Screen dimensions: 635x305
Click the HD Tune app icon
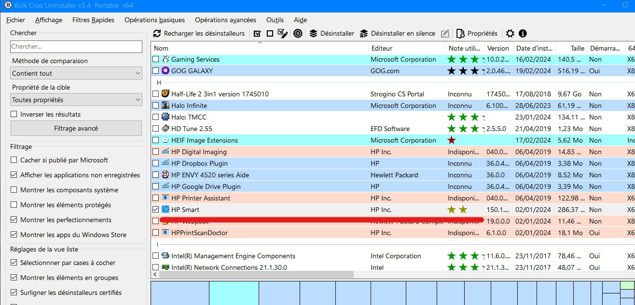click(166, 129)
